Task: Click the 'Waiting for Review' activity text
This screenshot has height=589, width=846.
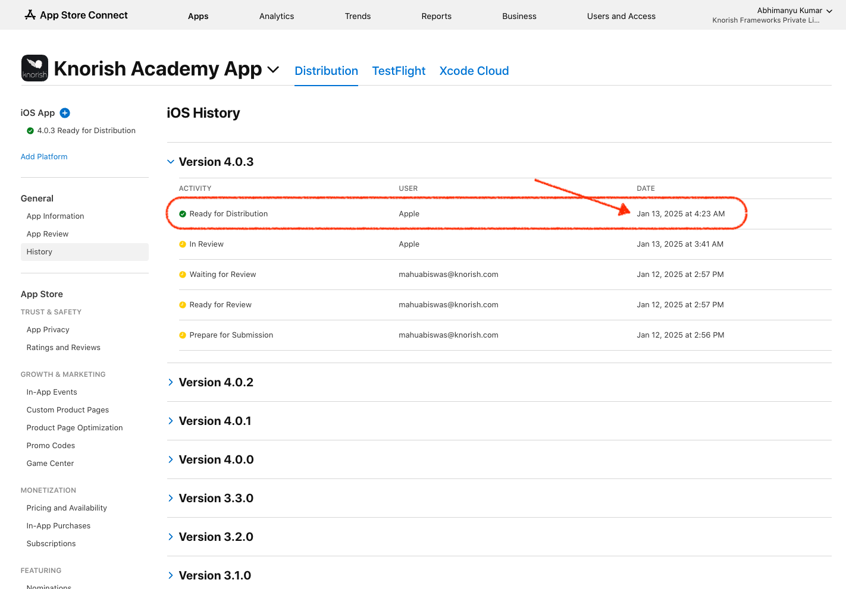Action: (x=223, y=275)
